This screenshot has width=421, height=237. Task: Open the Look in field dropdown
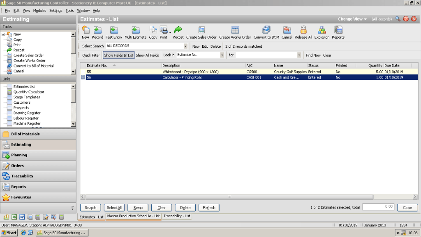click(x=222, y=55)
